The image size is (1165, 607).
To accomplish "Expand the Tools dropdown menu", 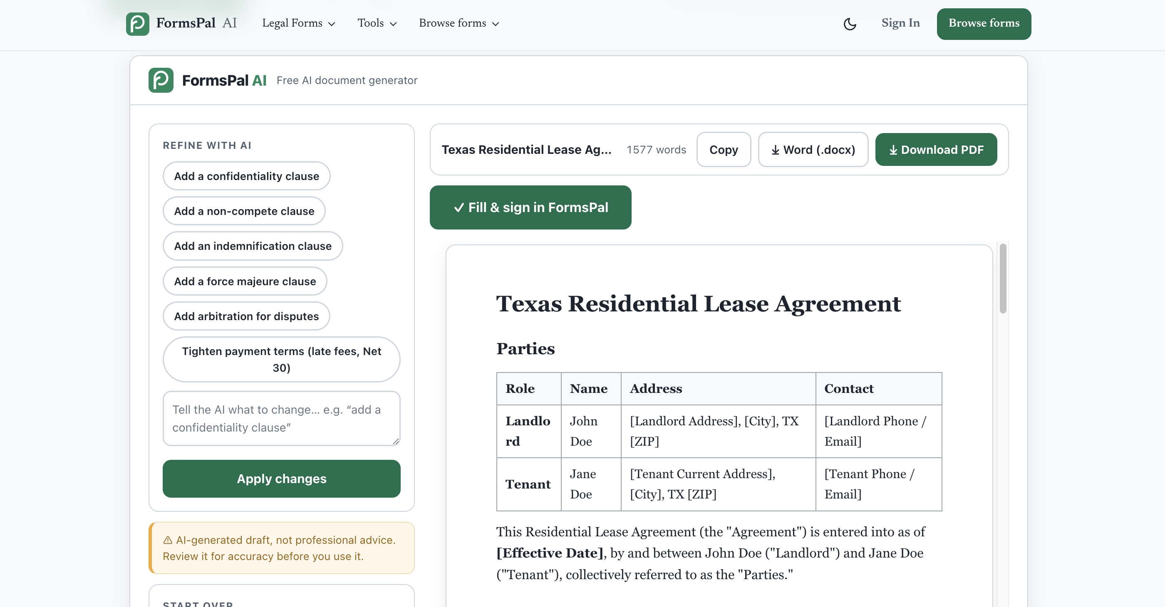I will [x=377, y=23].
